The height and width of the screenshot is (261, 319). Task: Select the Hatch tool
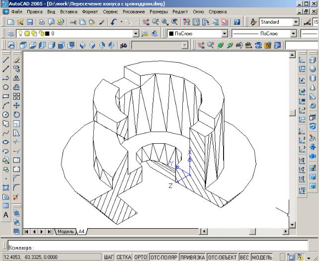pos(6,188)
